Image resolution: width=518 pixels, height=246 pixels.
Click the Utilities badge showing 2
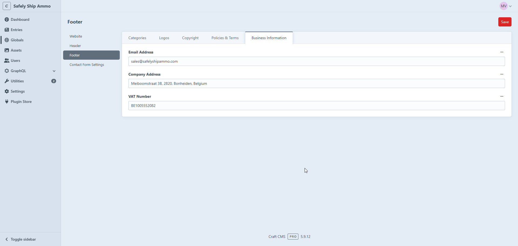point(54,81)
